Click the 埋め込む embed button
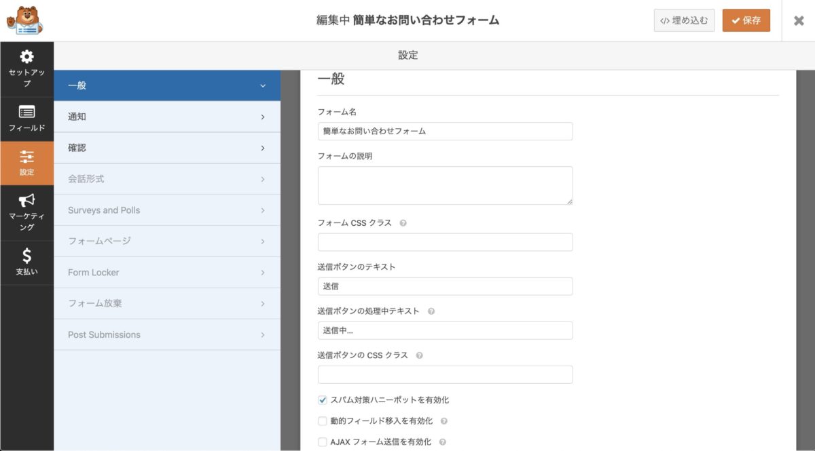Screen dimensions: 815x451 coord(684,20)
